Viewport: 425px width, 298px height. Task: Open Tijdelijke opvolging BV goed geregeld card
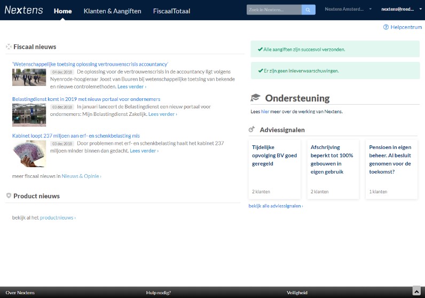click(x=274, y=169)
